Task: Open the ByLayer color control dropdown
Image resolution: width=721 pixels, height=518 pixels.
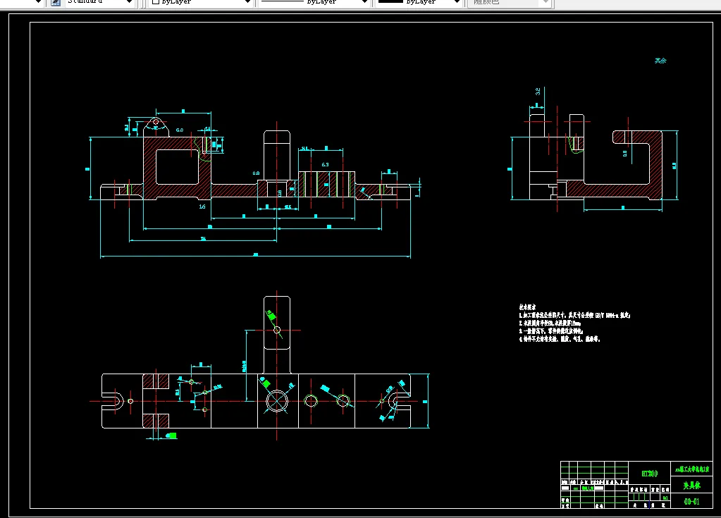Action: [x=201, y=2]
